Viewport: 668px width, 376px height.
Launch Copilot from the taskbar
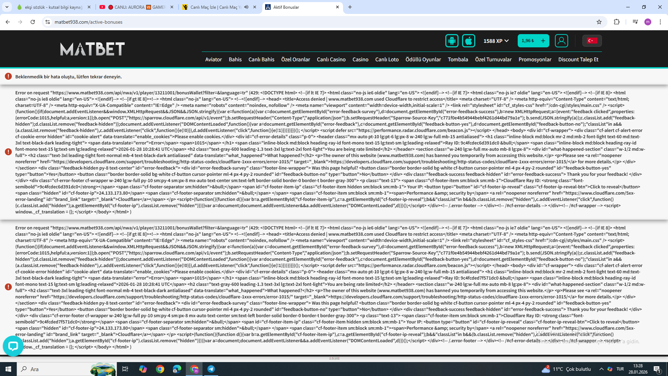coord(143,369)
